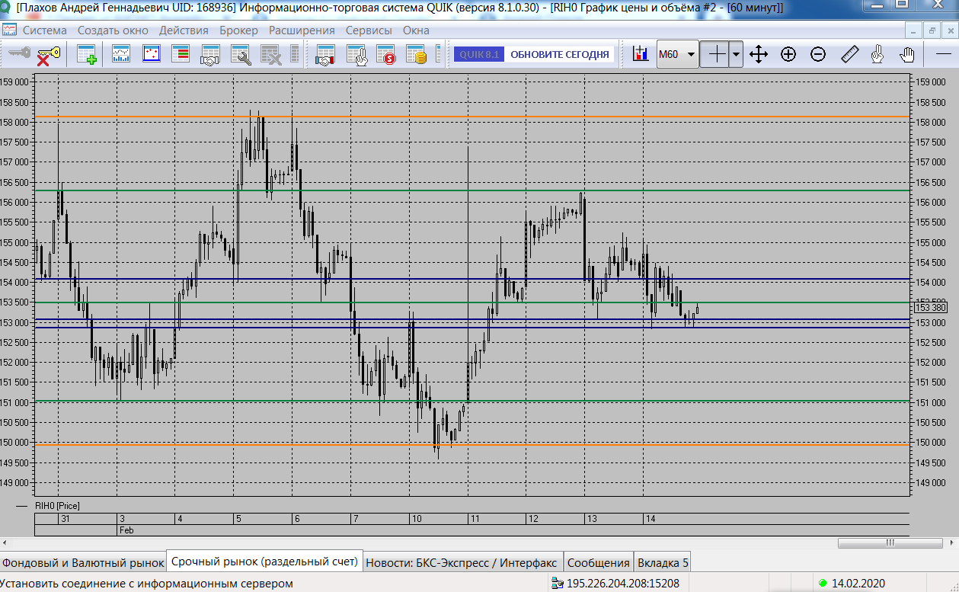Click status text Установить соединение с информационным сервером
959x592 pixels.
[x=146, y=584]
